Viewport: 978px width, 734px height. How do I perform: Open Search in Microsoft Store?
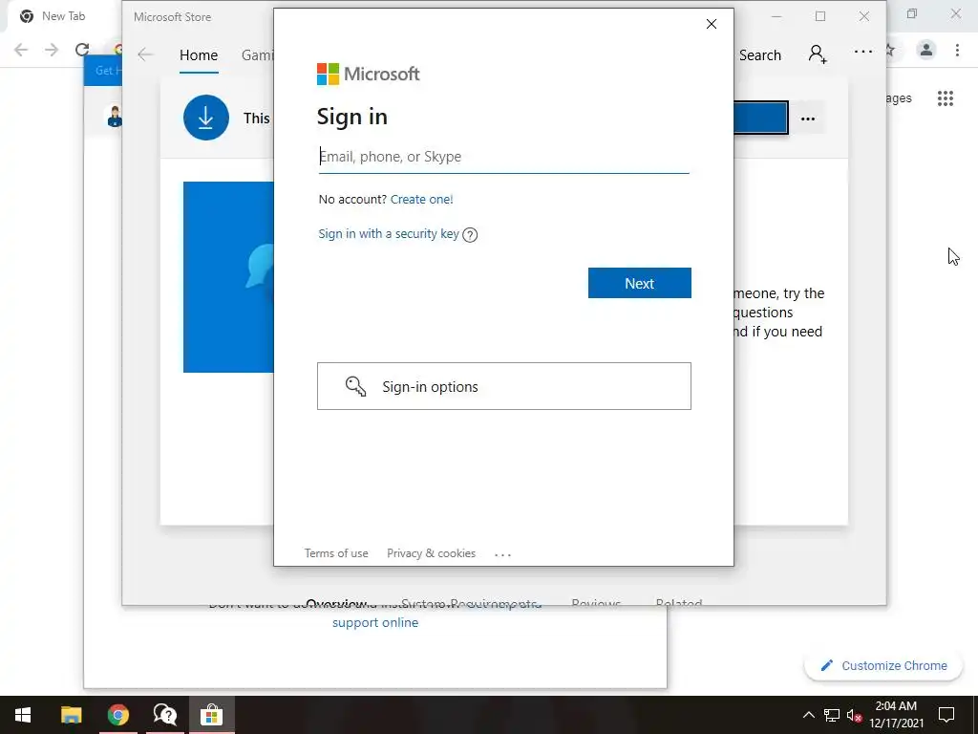(x=759, y=54)
